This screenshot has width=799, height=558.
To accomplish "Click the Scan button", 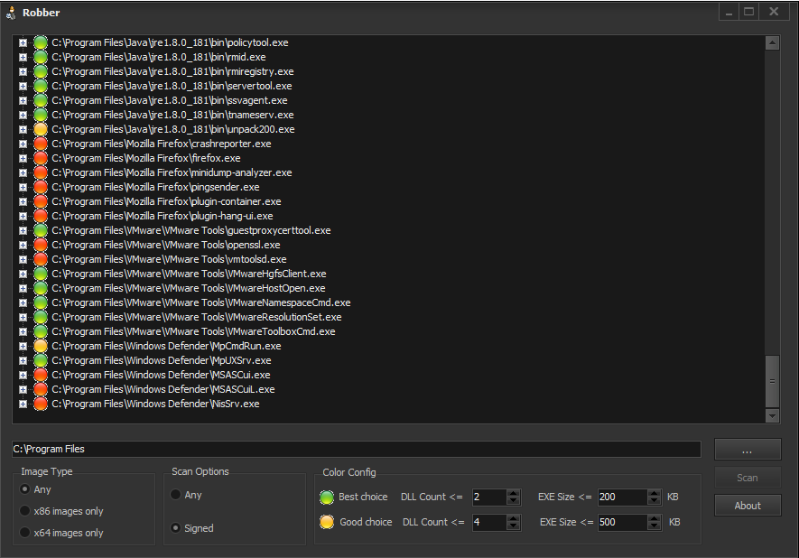I will point(748,478).
